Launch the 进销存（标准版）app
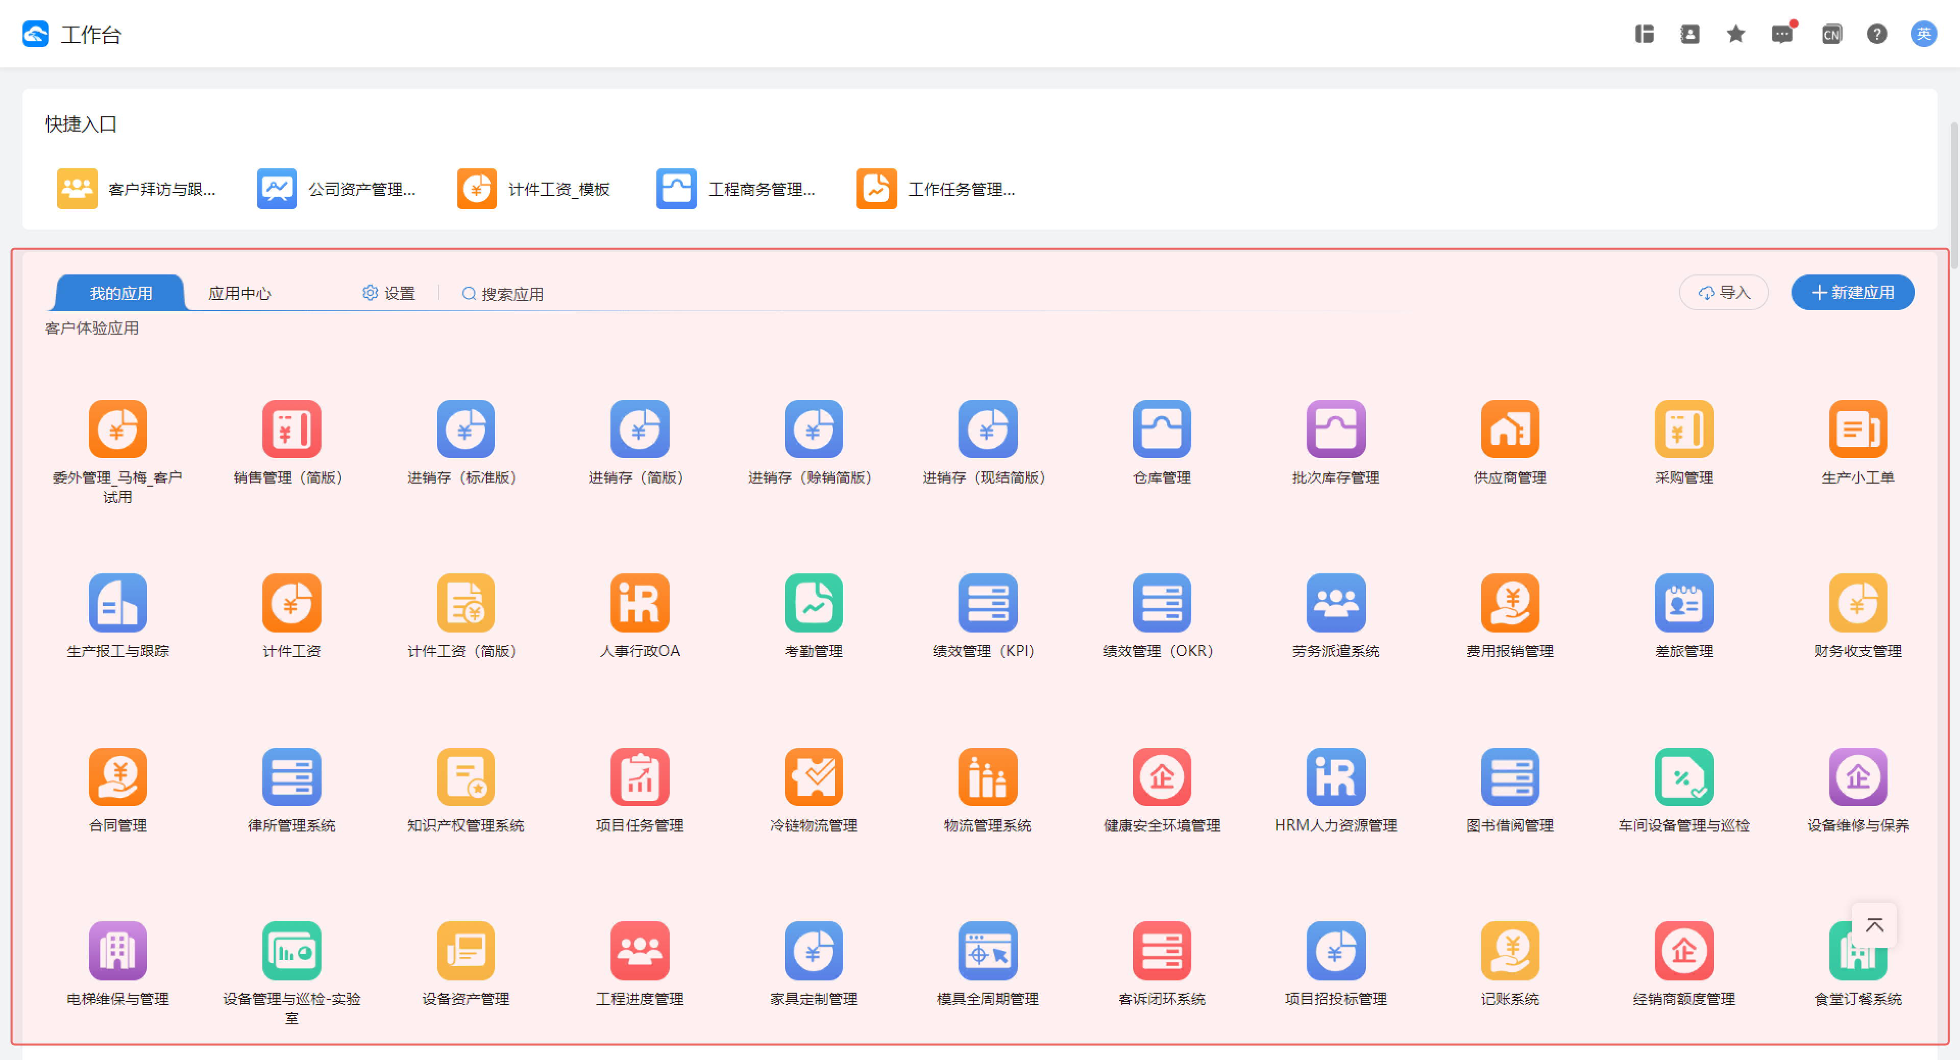1960x1060 pixels. point(465,429)
